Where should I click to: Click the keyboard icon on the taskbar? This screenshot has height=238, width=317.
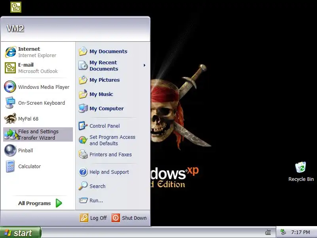pyautogui.click(x=268, y=232)
